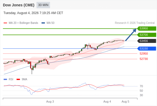Click the MA 20 + Bollinger Bands legend label
This screenshot has width=157, height=106.
click(x=23, y=23)
